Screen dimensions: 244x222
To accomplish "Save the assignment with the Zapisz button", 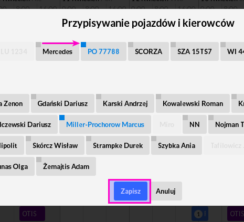I will (131, 191).
